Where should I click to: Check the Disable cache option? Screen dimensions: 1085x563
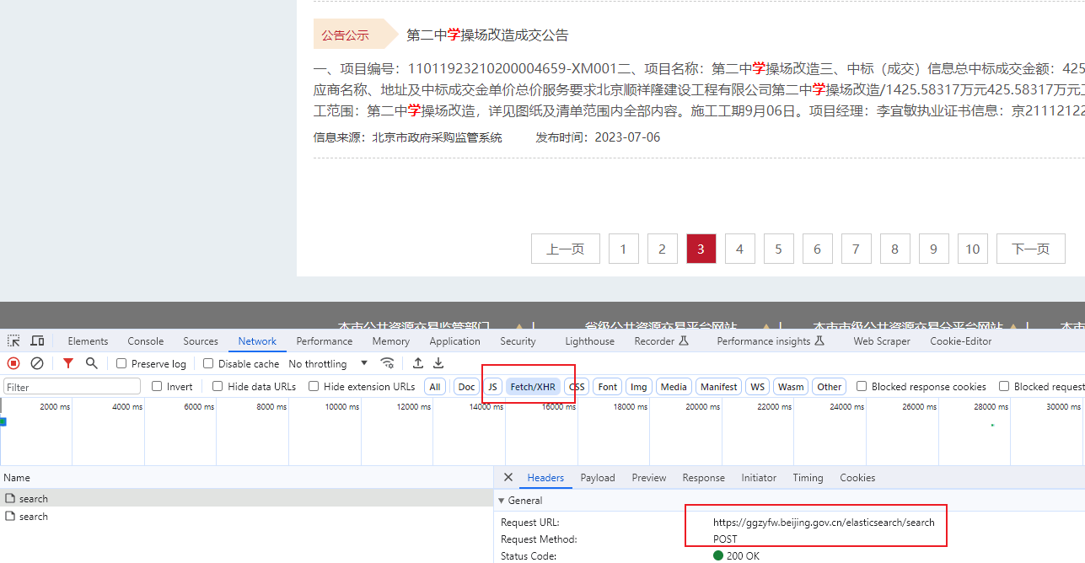pyautogui.click(x=209, y=364)
